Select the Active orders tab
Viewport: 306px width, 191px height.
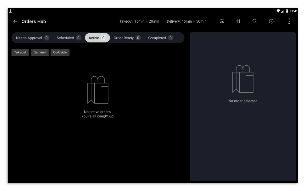click(x=97, y=38)
